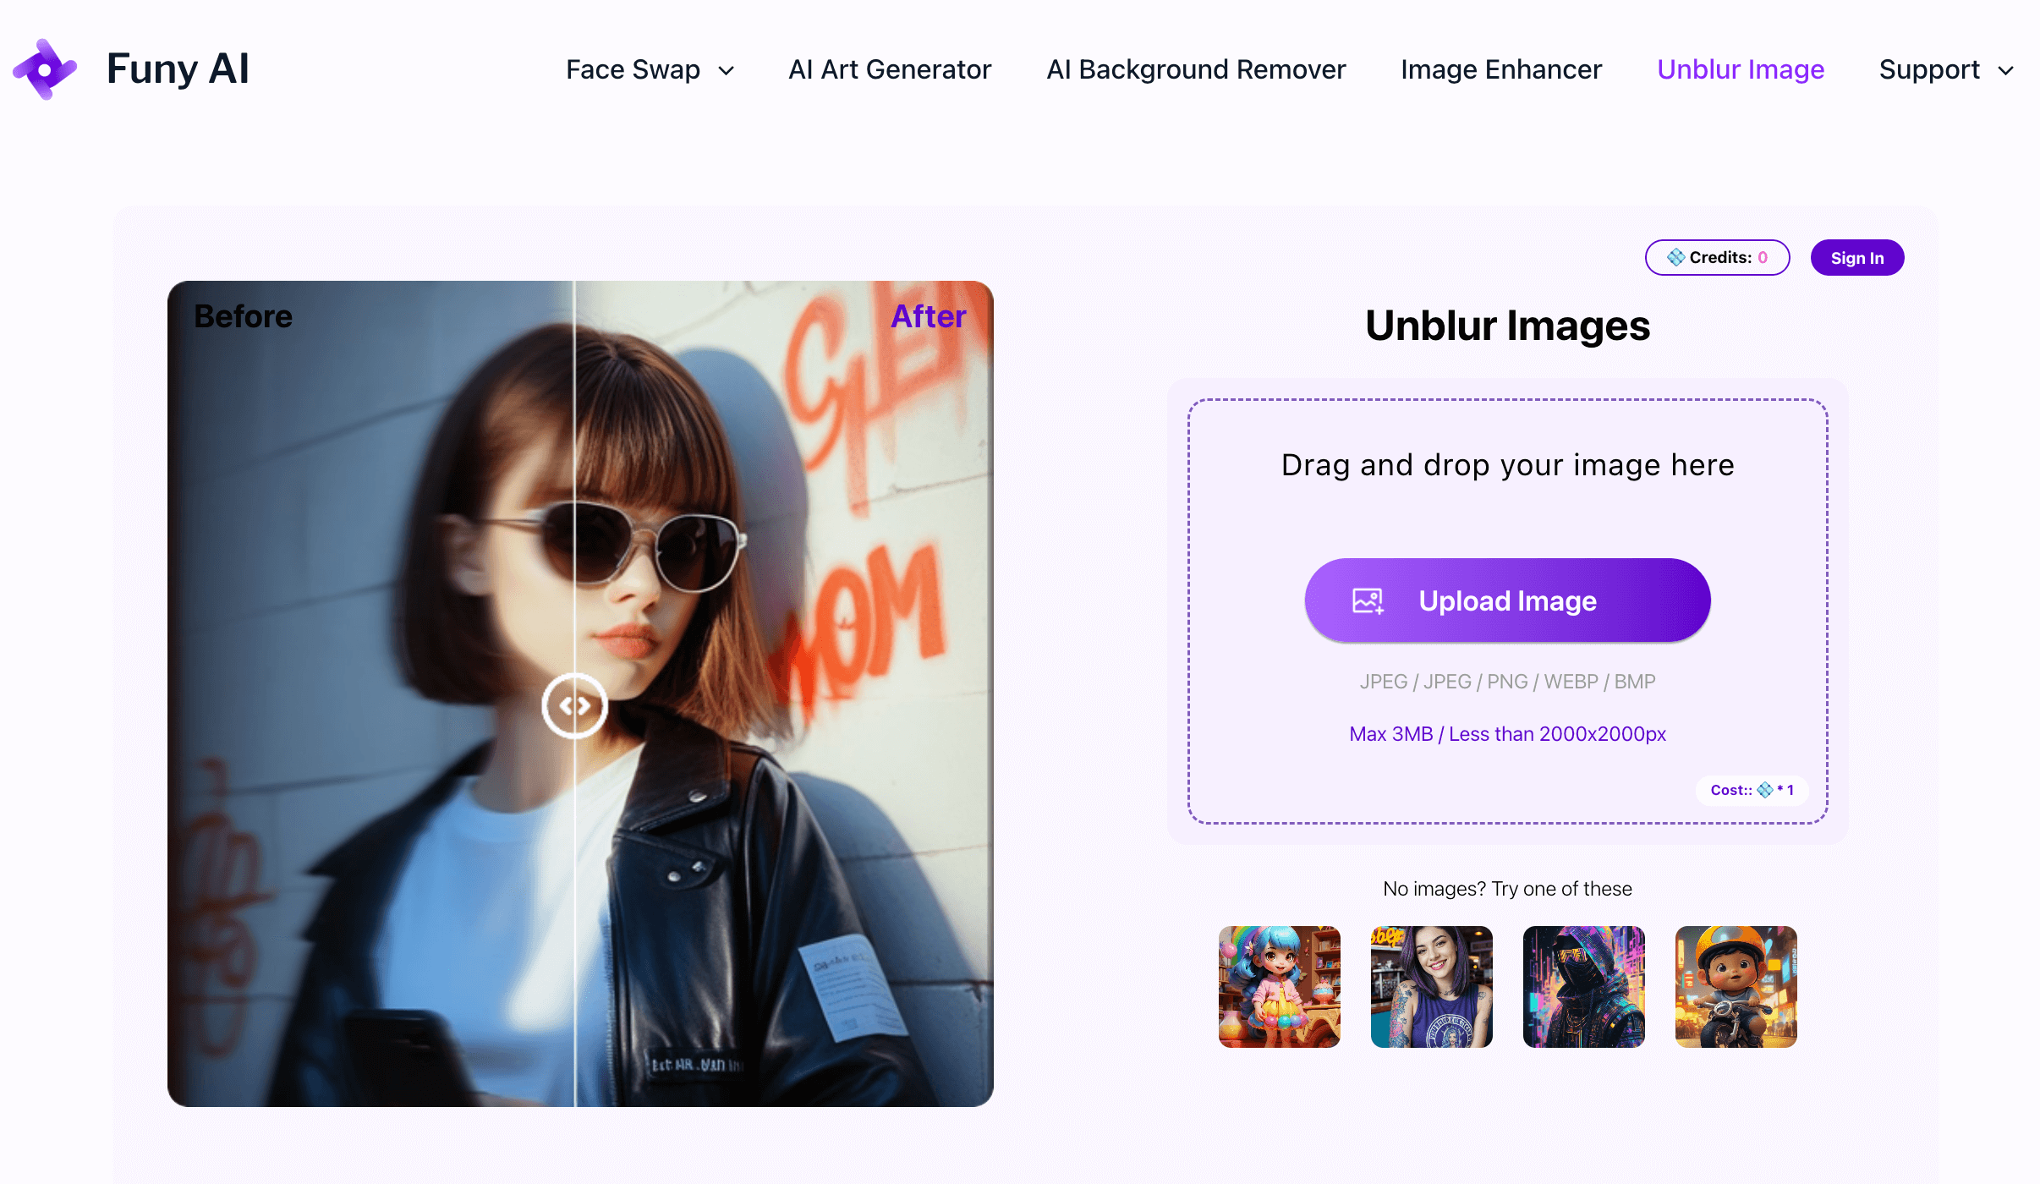
Task: Click the Credits: 0 pill
Action: coord(1717,257)
